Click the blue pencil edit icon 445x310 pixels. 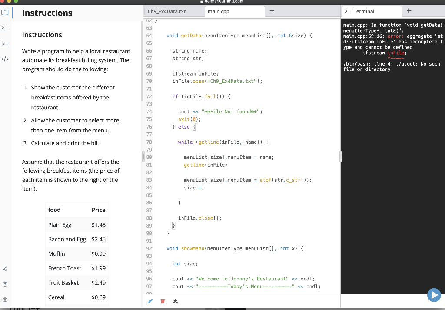tap(150, 300)
